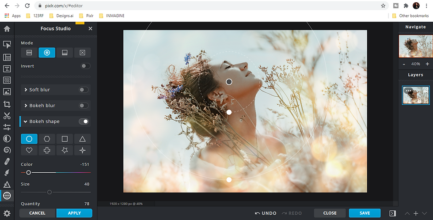Enable the Soft blur switch

(x=84, y=90)
